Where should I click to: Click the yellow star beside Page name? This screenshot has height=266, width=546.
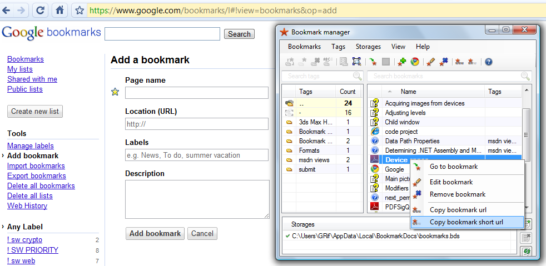(115, 92)
